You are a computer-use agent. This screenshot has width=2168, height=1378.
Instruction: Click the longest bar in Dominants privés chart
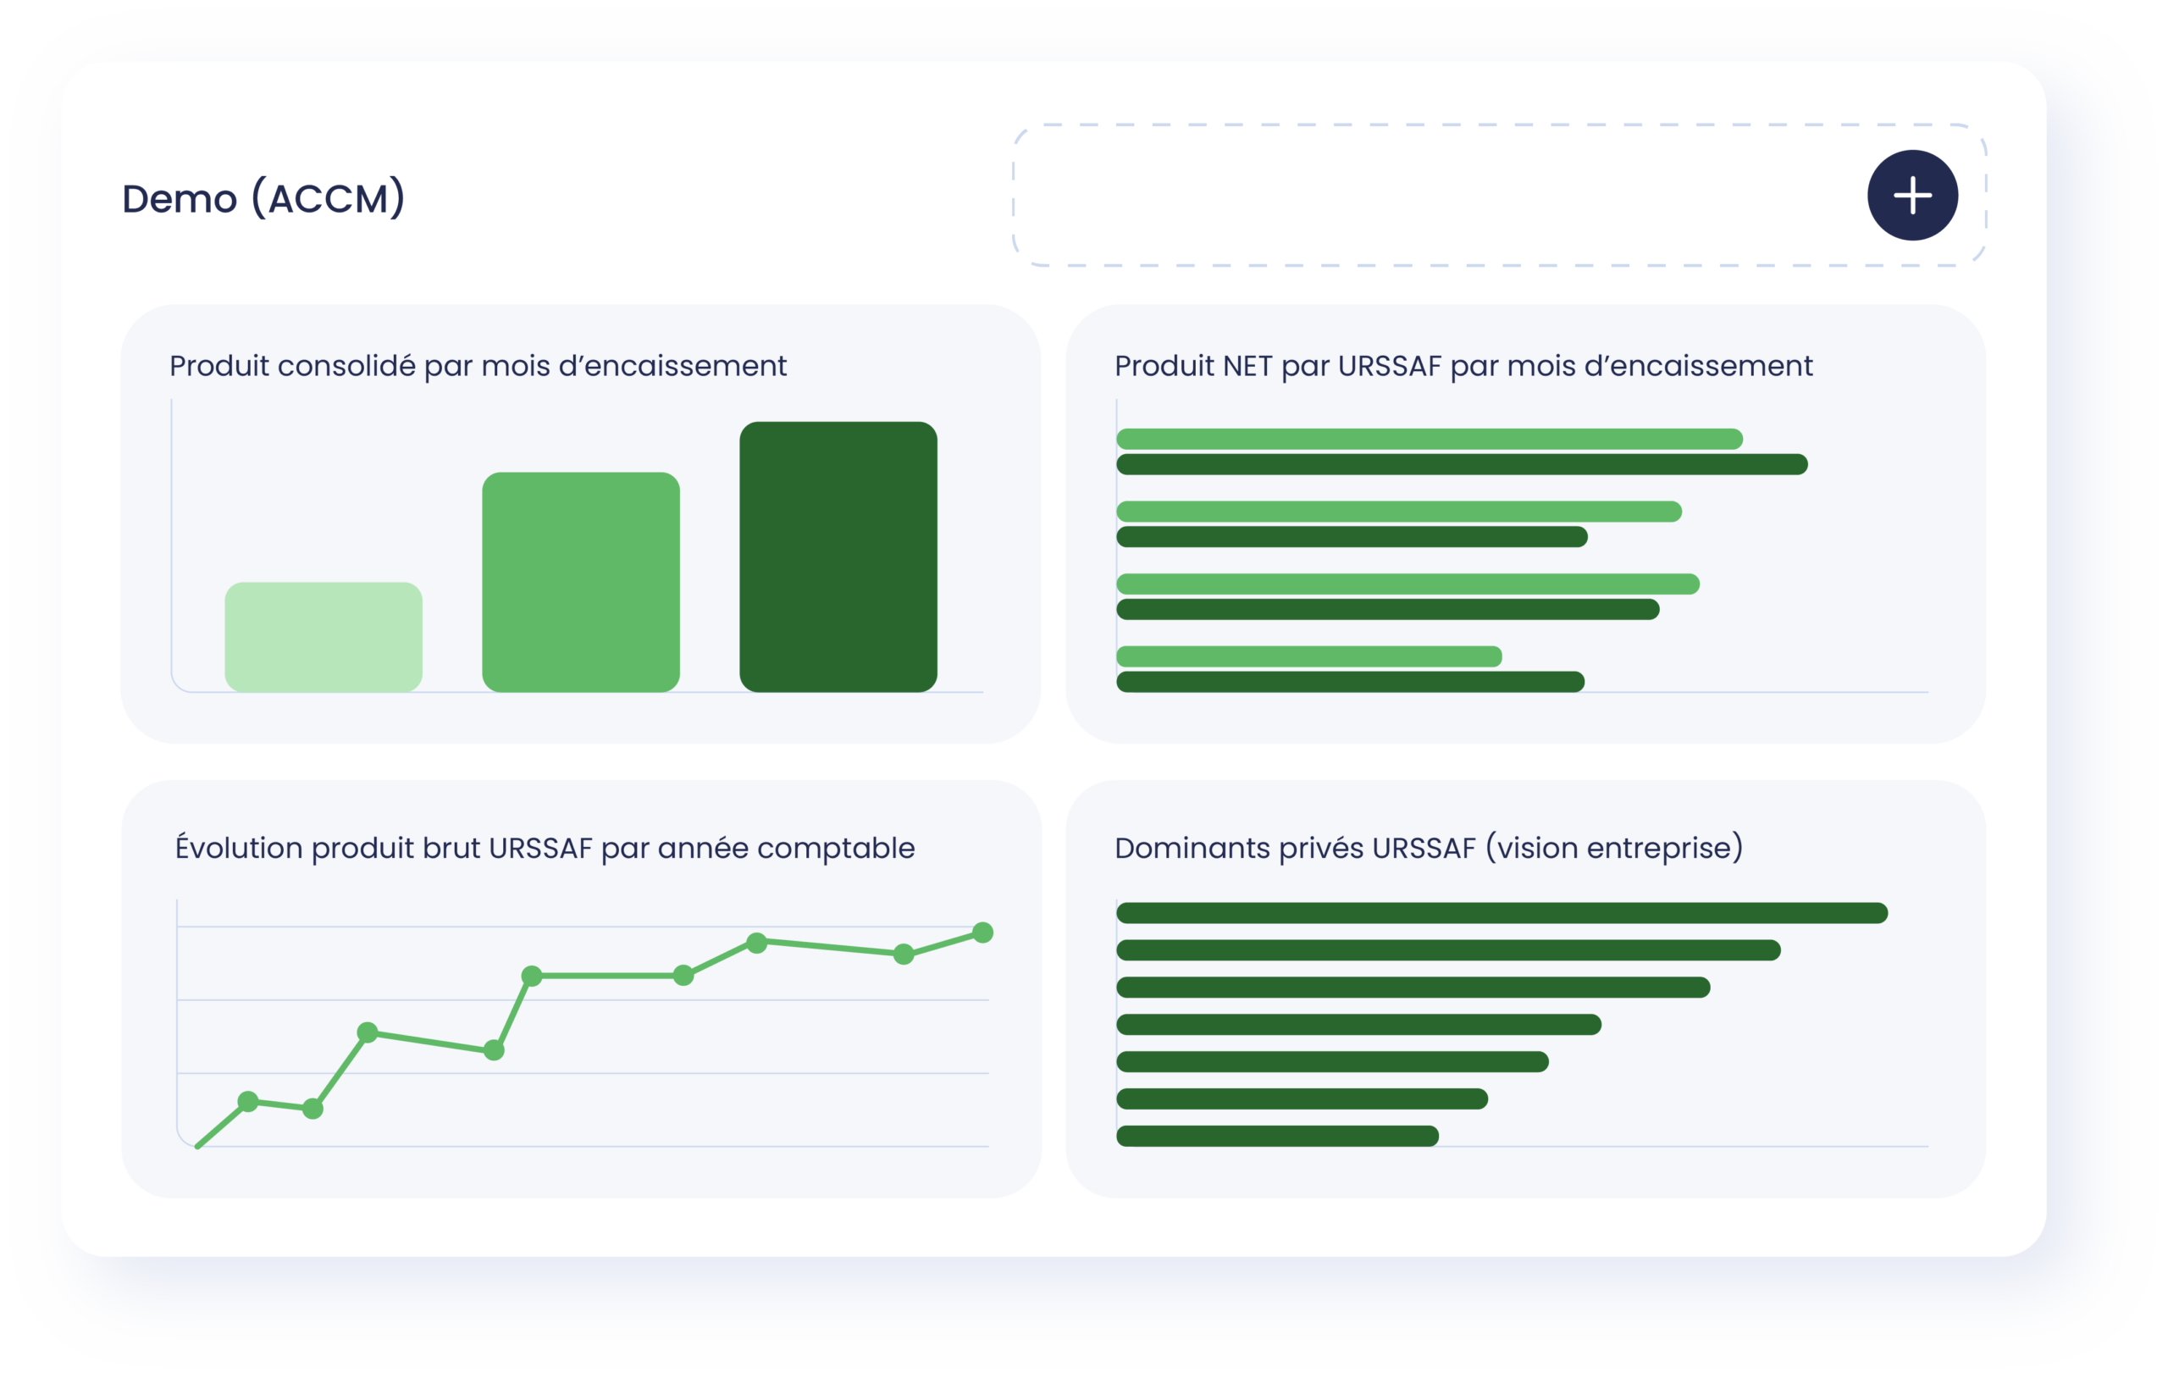click(x=1502, y=913)
